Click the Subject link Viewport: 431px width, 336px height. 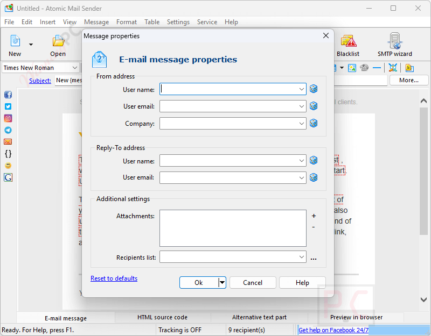point(40,81)
